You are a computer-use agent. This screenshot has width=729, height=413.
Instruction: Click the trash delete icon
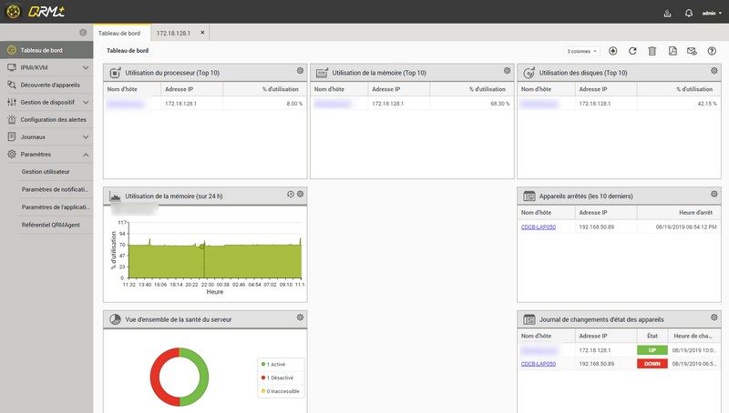(x=652, y=51)
